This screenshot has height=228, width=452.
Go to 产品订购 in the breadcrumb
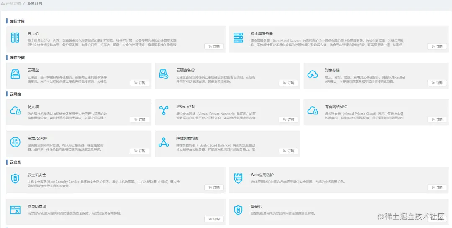pos(13,3)
